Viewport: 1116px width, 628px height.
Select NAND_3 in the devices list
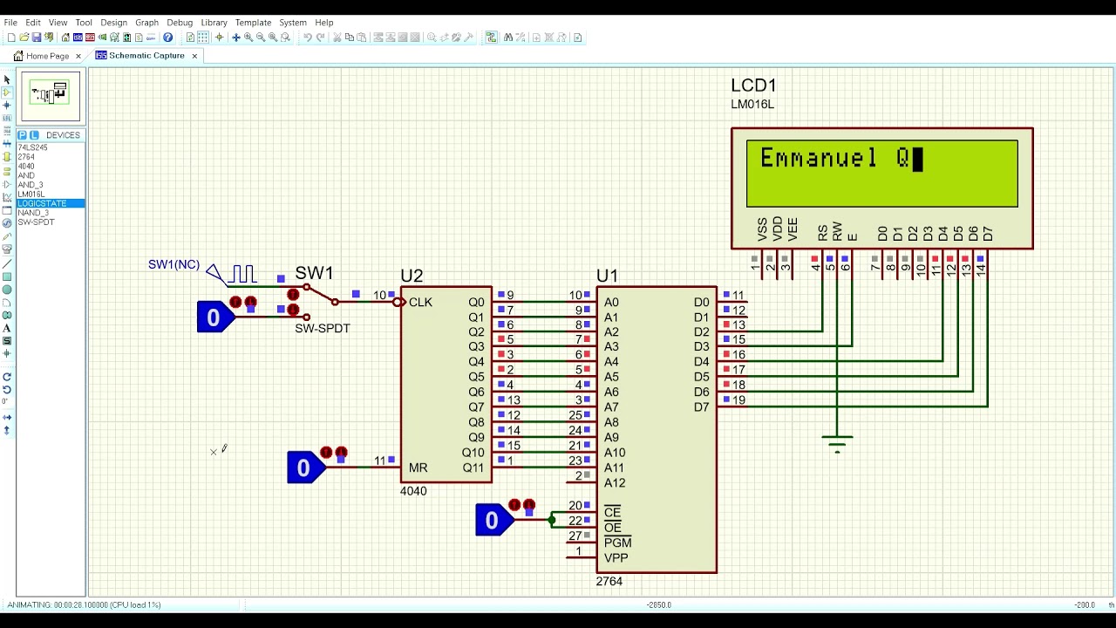51,213
